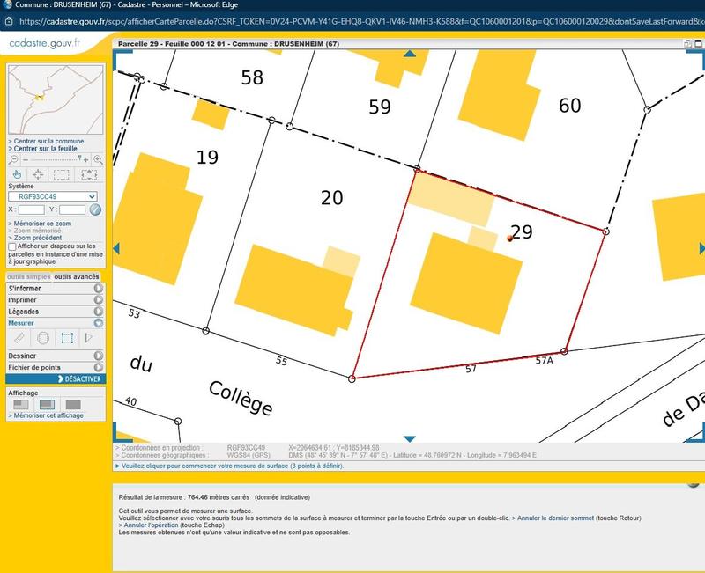The image size is (705, 573).
Task: Click inside the X coordinate input field
Action: click(x=31, y=209)
